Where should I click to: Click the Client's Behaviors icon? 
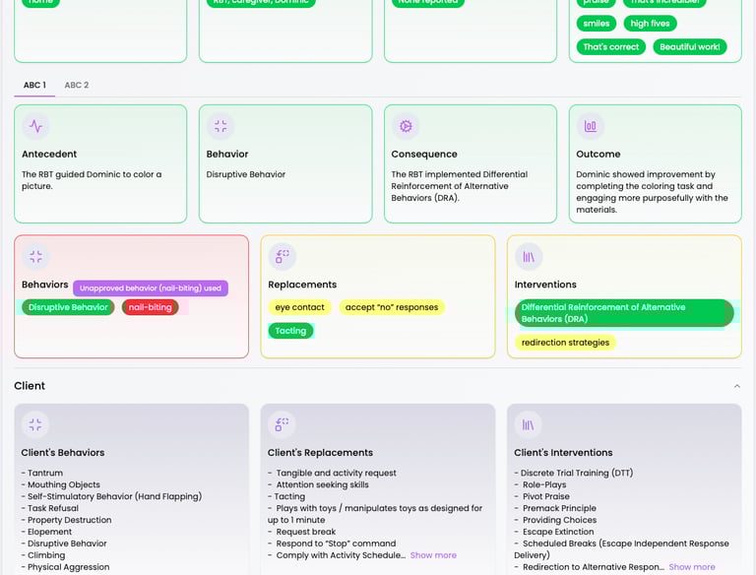[35, 425]
